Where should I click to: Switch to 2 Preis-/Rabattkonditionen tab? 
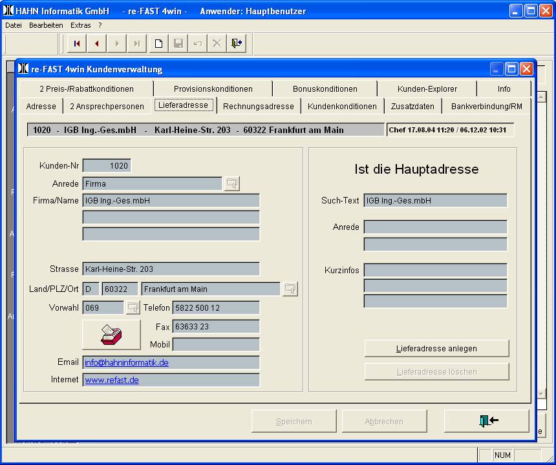(87, 89)
